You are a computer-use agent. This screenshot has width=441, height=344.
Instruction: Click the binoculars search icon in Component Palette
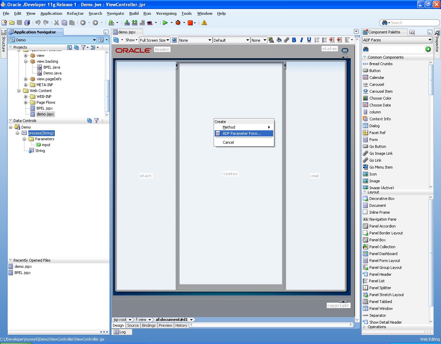[x=366, y=49]
